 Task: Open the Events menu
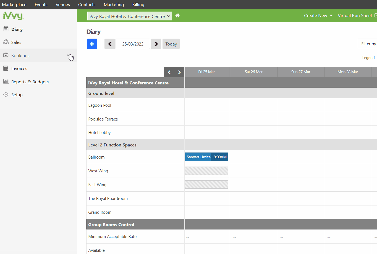pos(41,5)
